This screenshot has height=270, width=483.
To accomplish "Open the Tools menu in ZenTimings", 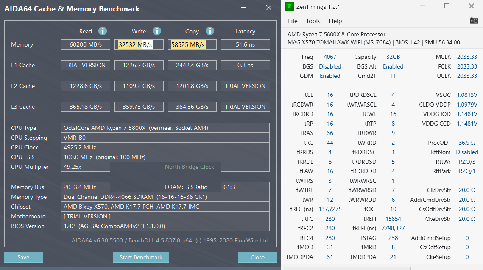I will 313,21.
